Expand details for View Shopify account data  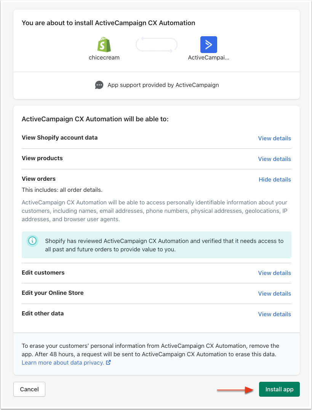[x=274, y=138]
